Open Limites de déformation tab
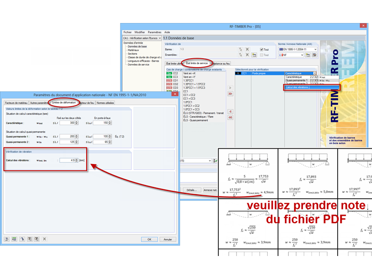Viewport: 372px width, 279px height. point(64,102)
